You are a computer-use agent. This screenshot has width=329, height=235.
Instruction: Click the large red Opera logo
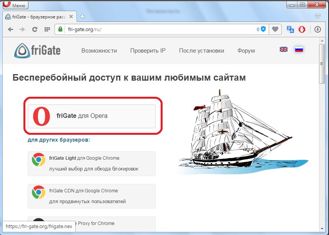click(x=42, y=116)
